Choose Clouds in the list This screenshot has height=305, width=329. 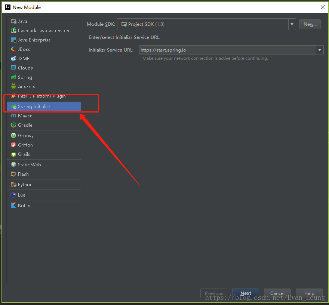coord(25,68)
